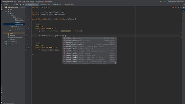Screen dimensions: 185x104
Task: Choose addRecipe completion suggestion
Action: pyautogui.click(x=89, y=42)
